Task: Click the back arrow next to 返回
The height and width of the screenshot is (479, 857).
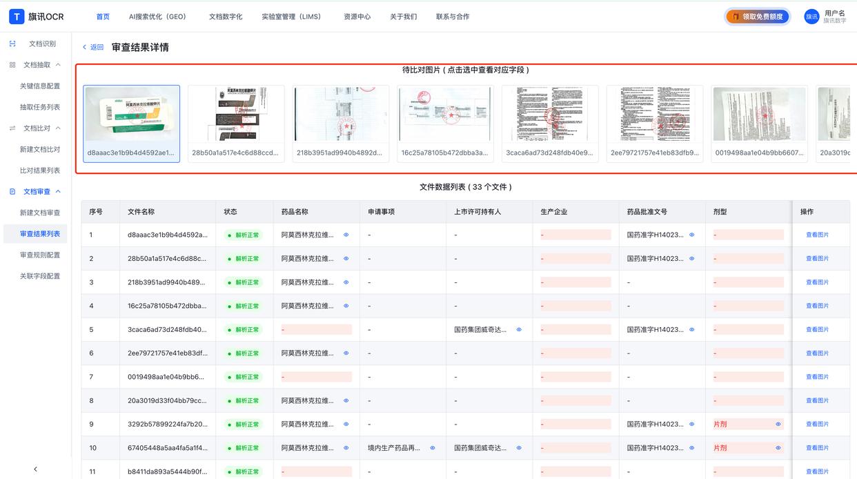Action: click(x=84, y=47)
